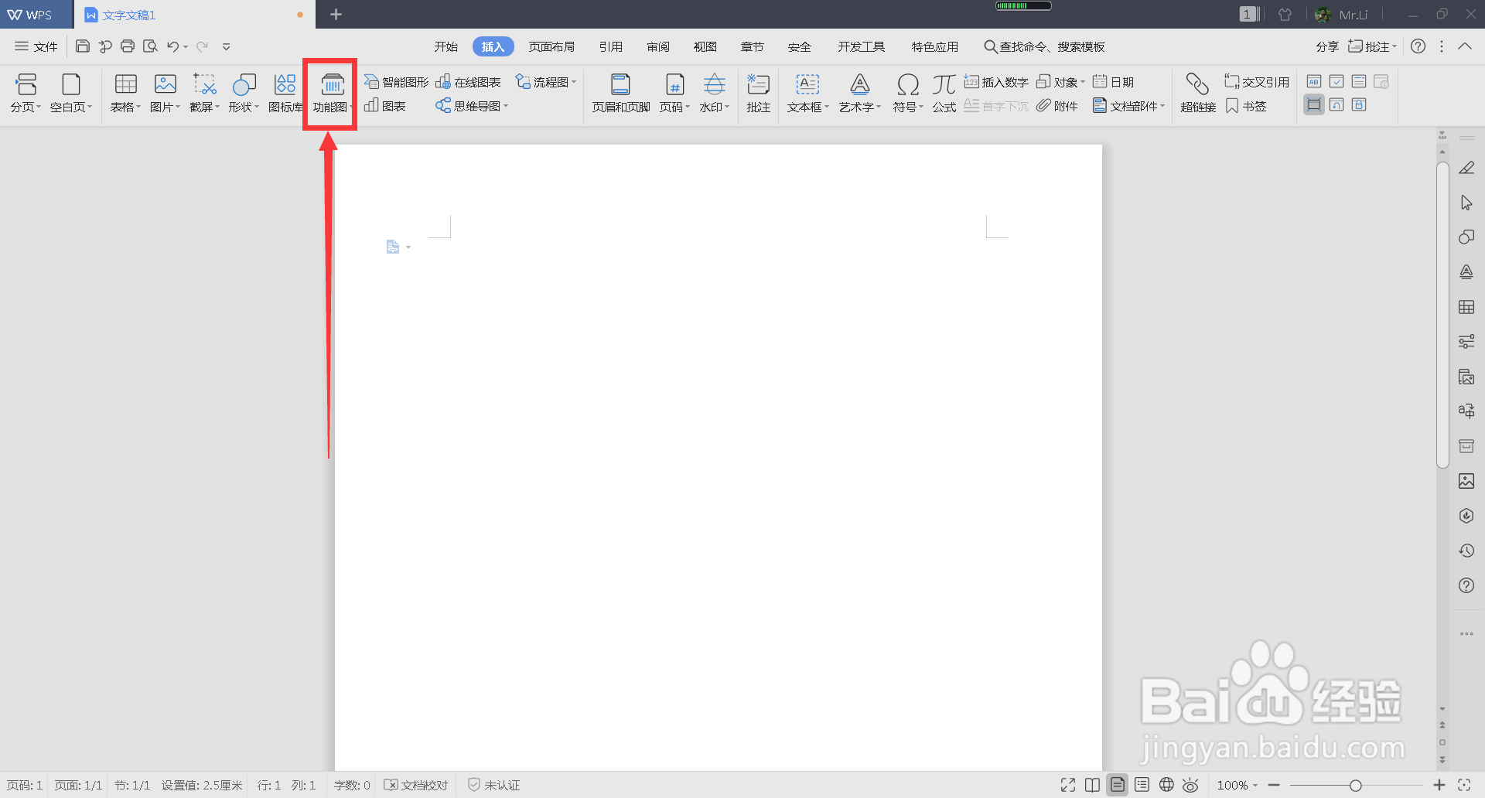Insert 智能图形 smart graphic
The image size is (1485, 798).
coord(396,82)
